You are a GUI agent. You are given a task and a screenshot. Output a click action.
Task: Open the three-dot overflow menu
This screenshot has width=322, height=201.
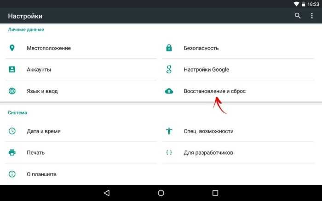(x=312, y=16)
